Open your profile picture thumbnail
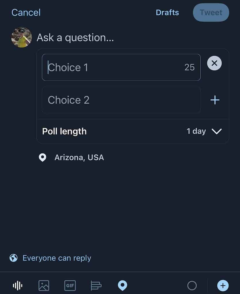 [21, 37]
